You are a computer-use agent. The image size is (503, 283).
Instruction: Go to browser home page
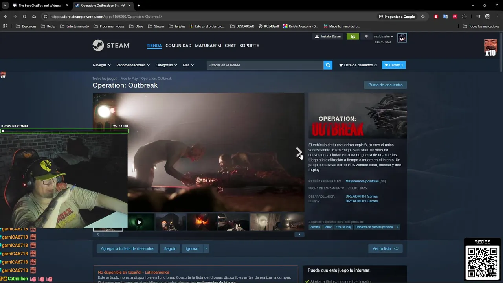click(x=34, y=17)
